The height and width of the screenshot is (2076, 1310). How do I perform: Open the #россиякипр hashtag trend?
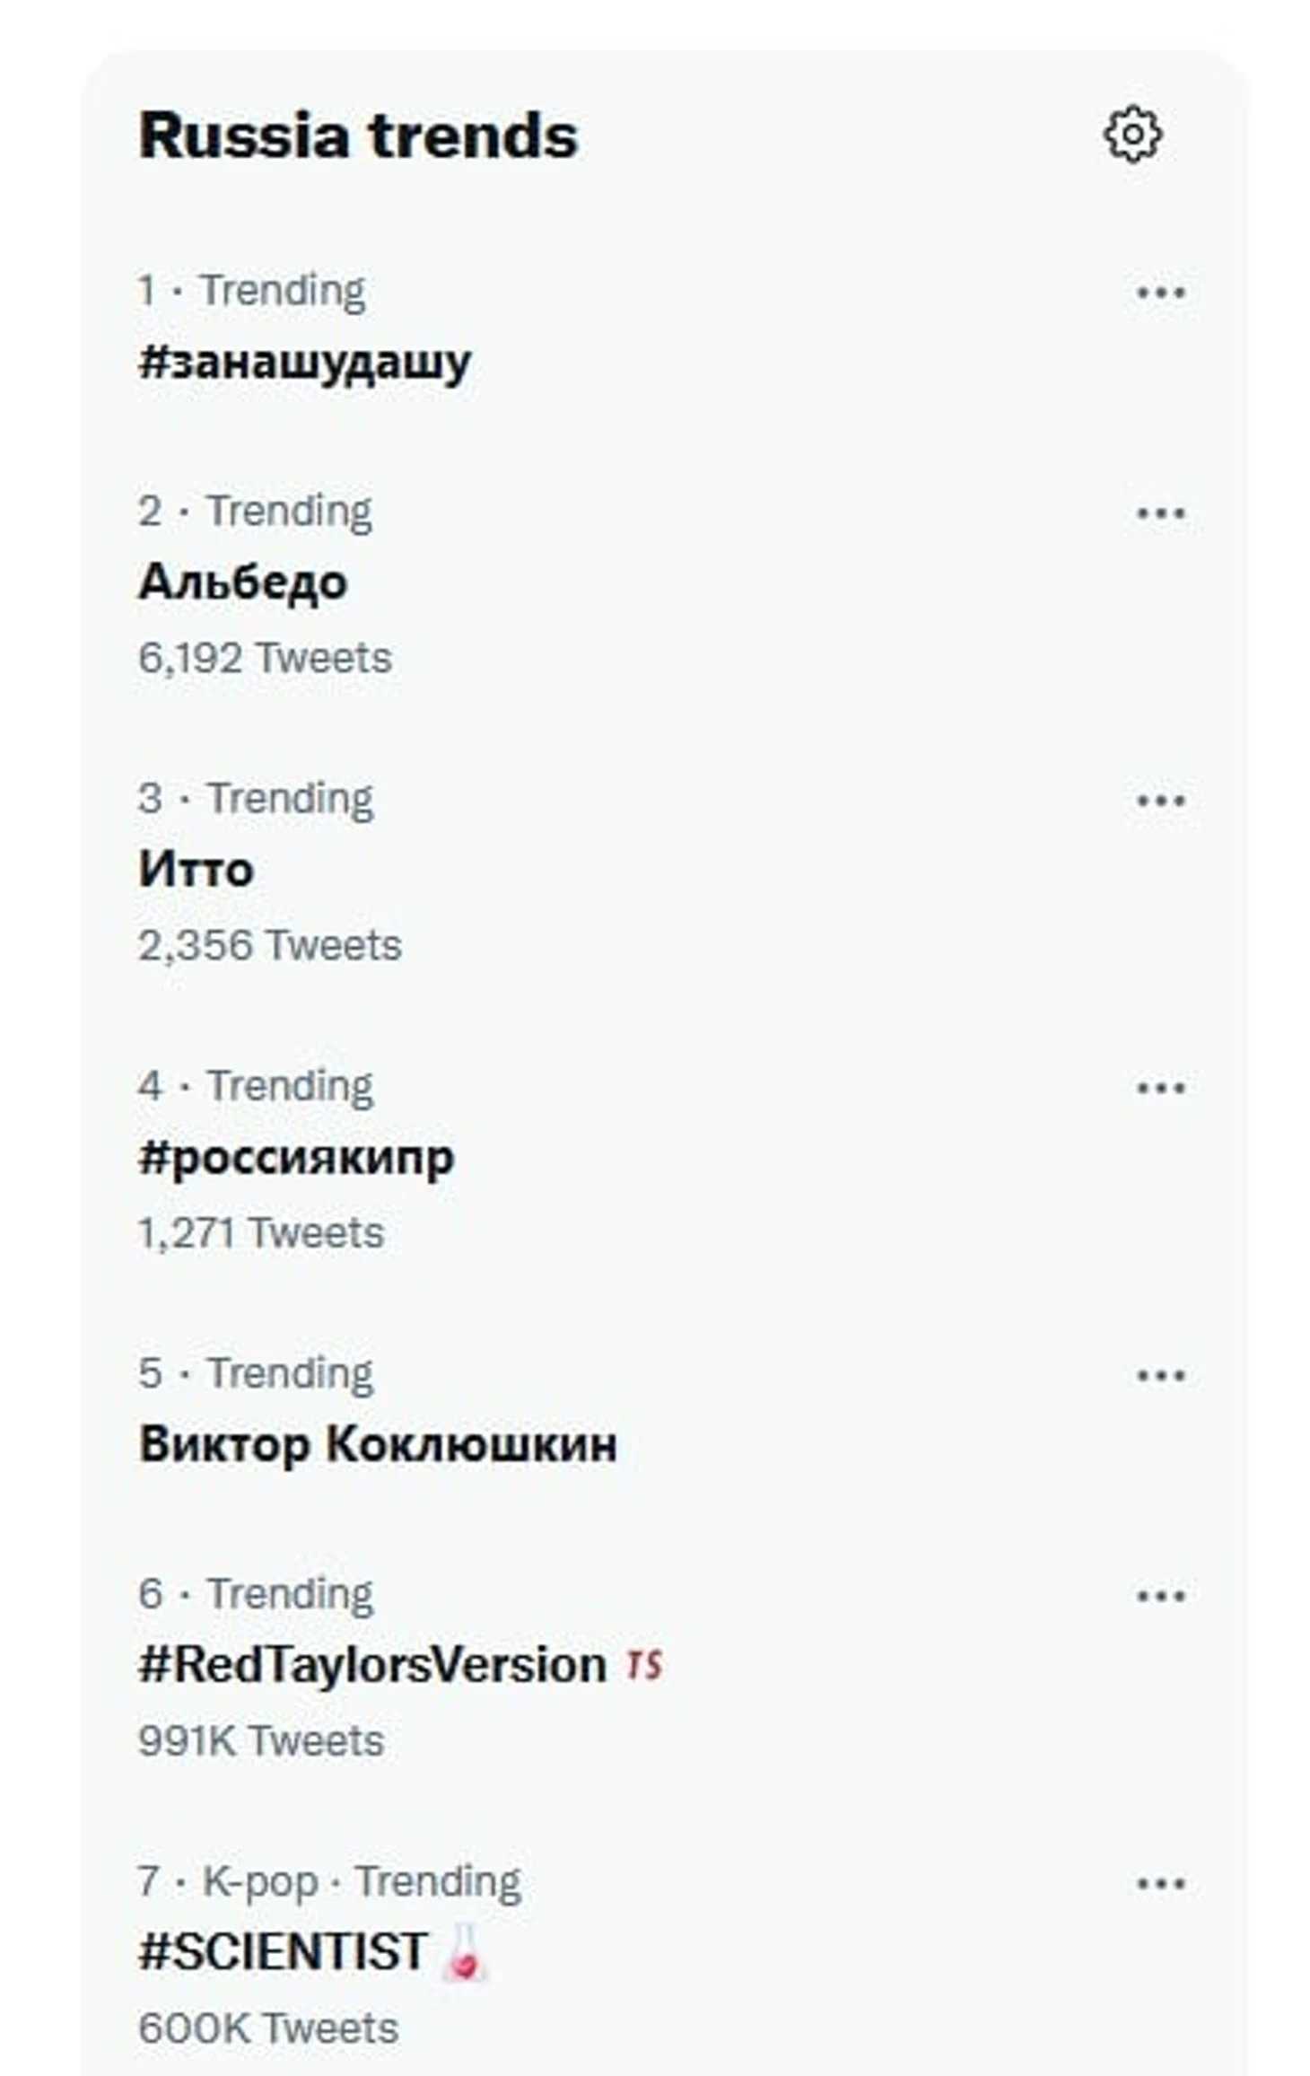coord(296,1158)
